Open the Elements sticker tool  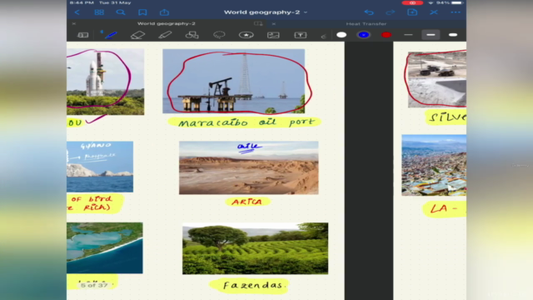click(247, 35)
